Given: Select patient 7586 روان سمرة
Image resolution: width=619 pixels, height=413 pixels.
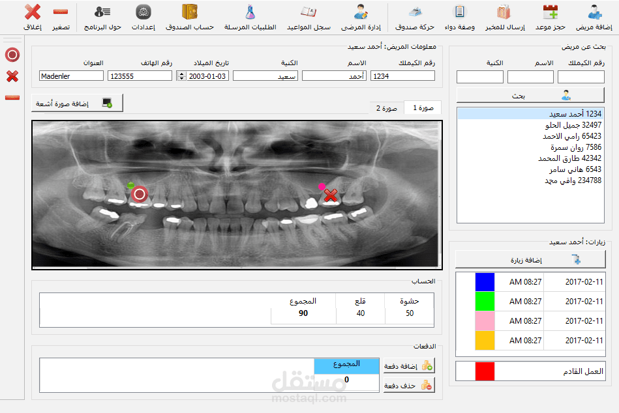Looking at the screenshot, I should tap(530, 147).
